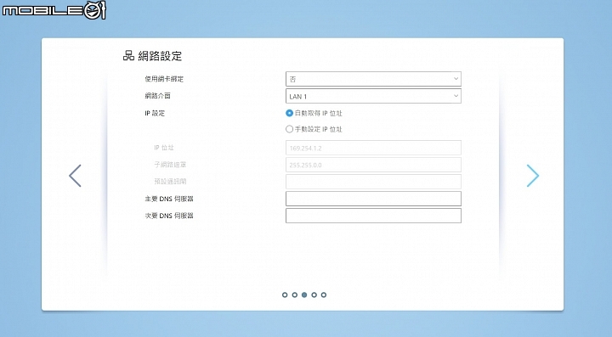Image resolution: width=612 pixels, height=337 pixels.
Task: Click the 次要 DNS 伺服器 label
Action: 169,216
